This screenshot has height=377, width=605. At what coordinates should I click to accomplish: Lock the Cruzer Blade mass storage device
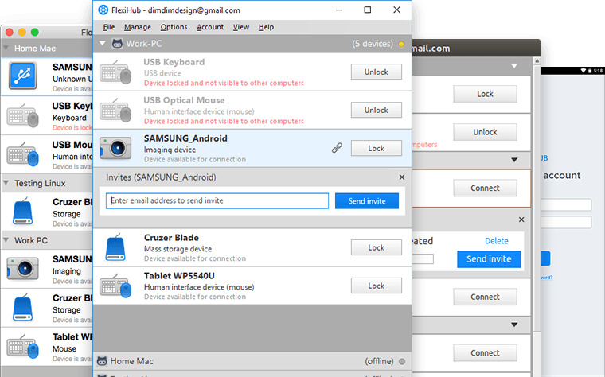(x=377, y=247)
